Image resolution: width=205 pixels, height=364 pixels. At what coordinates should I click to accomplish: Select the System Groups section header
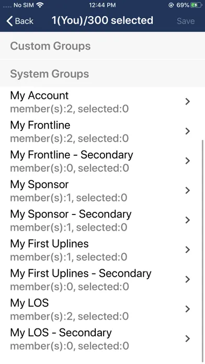pos(102,74)
